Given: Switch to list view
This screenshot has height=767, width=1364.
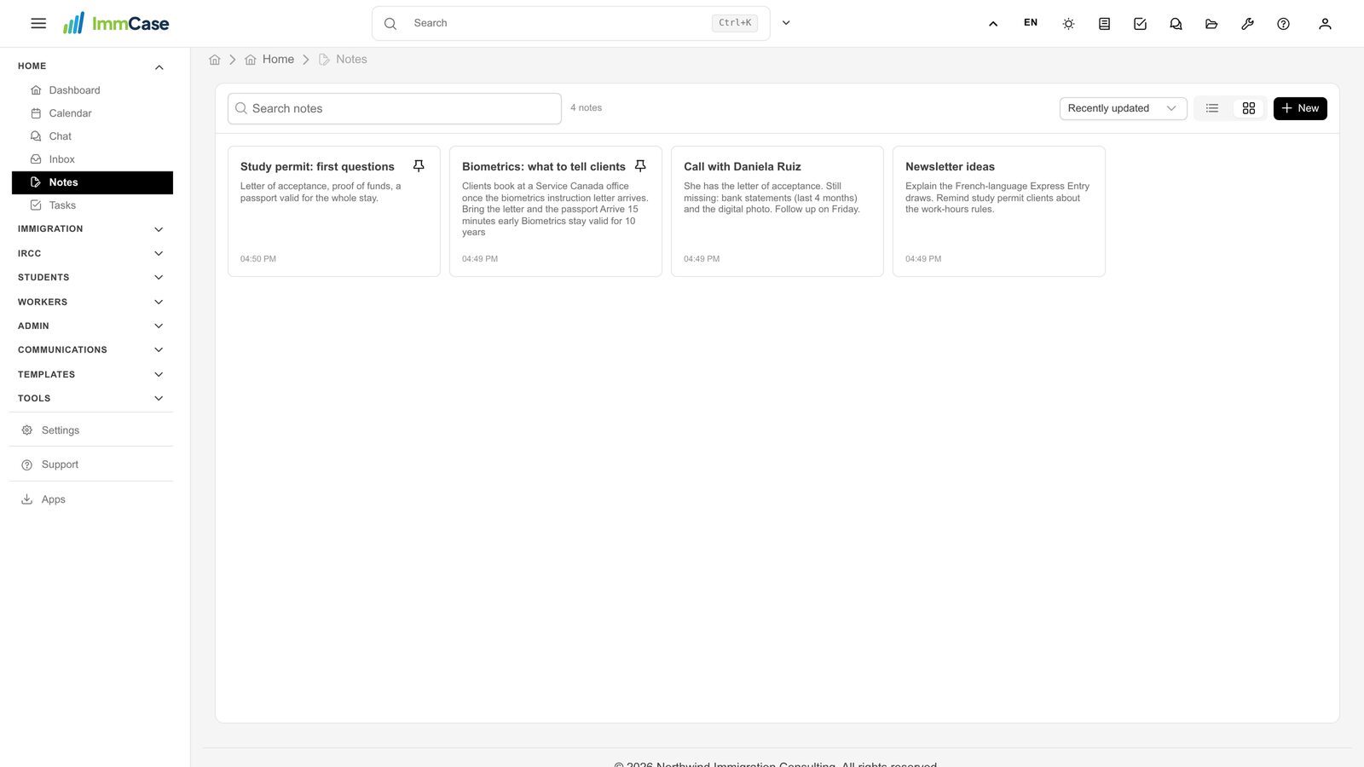Looking at the screenshot, I should 1212,108.
